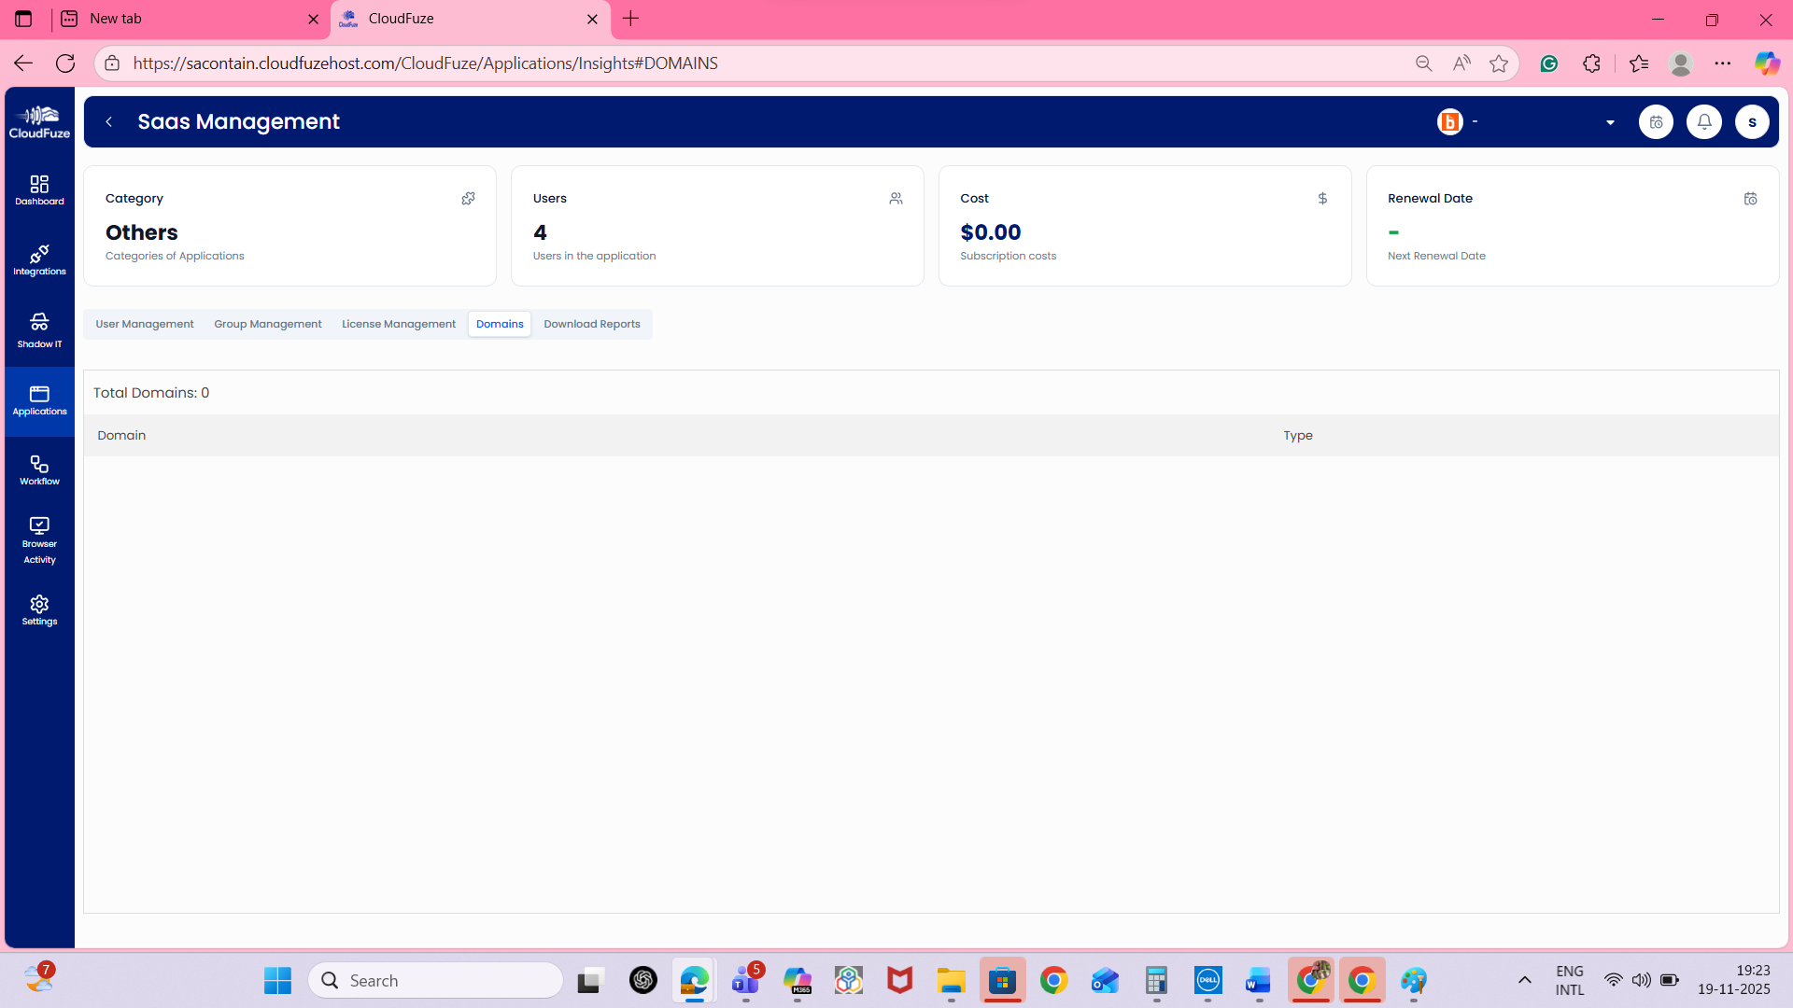The image size is (1793, 1008).
Task: Open Shadow IT section
Action: (x=39, y=330)
